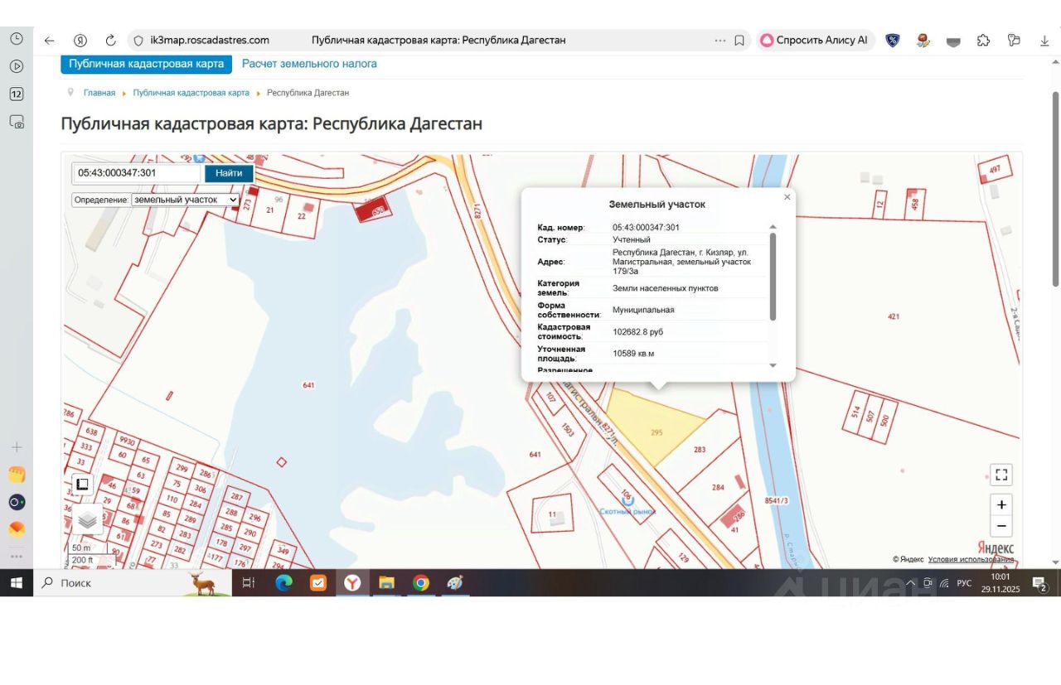Close the Земельный участок info popup

[787, 197]
